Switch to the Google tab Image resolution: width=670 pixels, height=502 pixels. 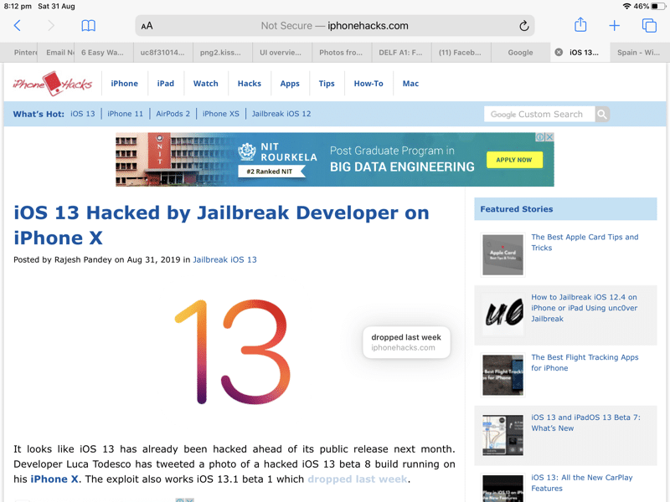(x=520, y=53)
